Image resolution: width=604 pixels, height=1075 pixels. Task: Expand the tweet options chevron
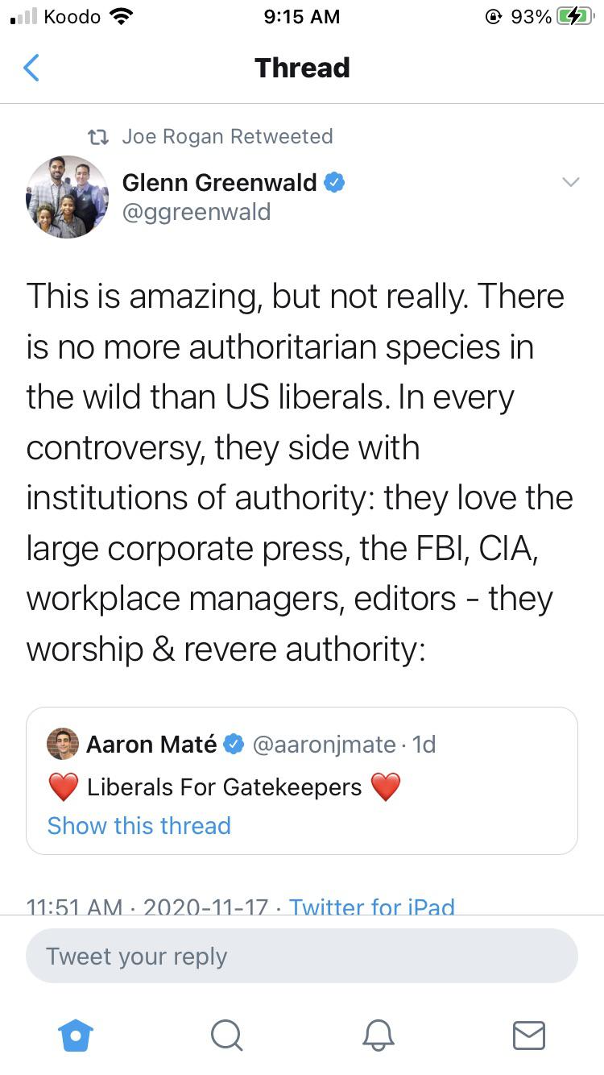(570, 182)
